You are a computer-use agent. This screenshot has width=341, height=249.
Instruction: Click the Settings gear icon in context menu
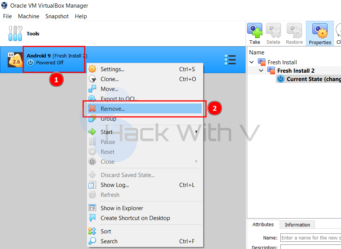coord(92,69)
